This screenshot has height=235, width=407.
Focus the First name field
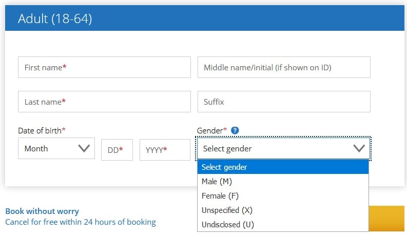click(x=104, y=67)
